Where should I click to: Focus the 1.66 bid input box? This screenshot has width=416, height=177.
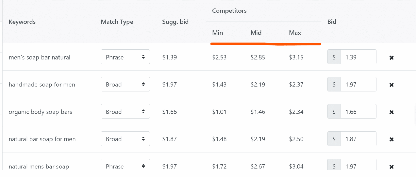358,111
